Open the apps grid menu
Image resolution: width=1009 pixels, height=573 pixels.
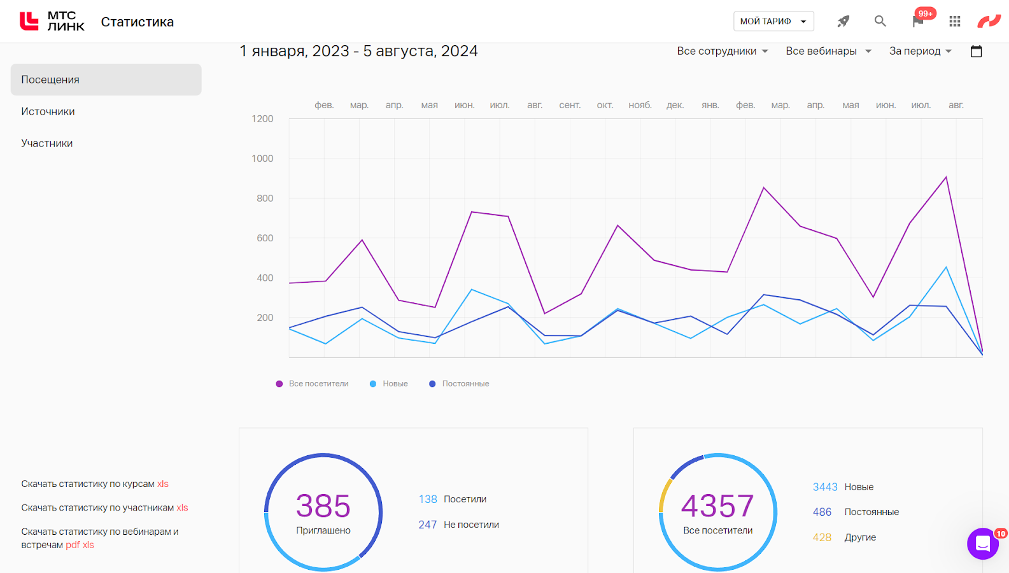click(x=955, y=21)
